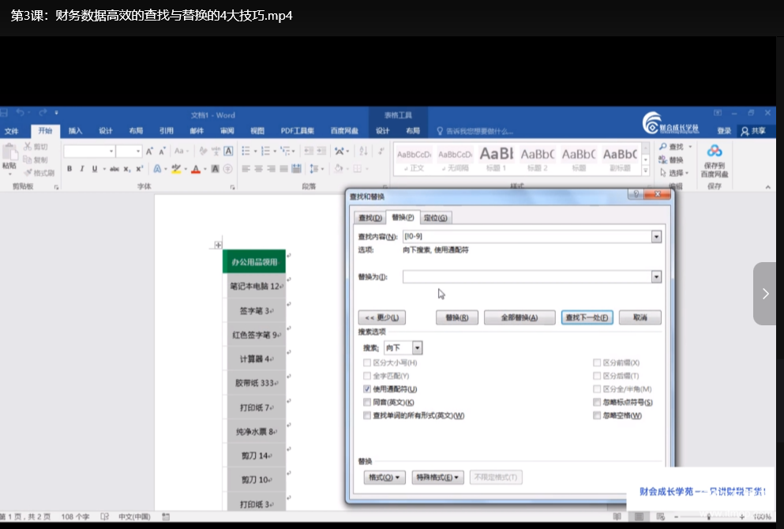Toggle italic formatting

click(x=82, y=169)
